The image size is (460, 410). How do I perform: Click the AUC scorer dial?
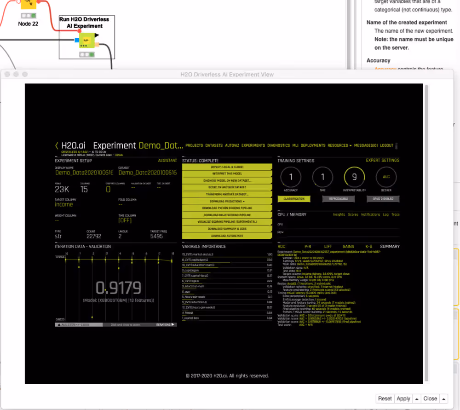pyautogui.click(x=386, y=177)
